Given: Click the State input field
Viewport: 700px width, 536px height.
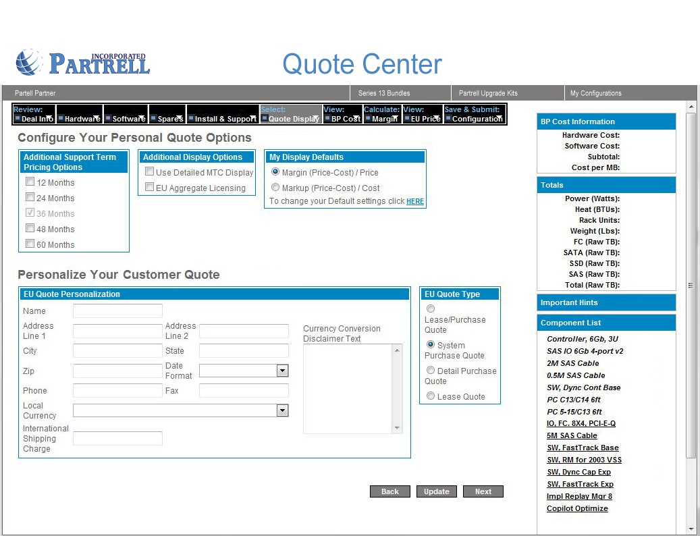Looking at the screenshot, I should 244,350.
